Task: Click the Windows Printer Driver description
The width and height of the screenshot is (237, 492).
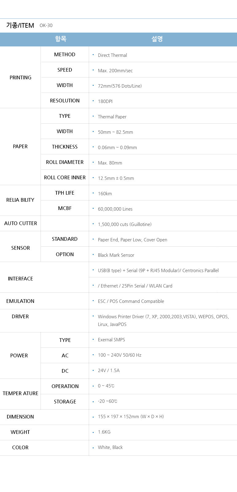Action: (163, 317)
